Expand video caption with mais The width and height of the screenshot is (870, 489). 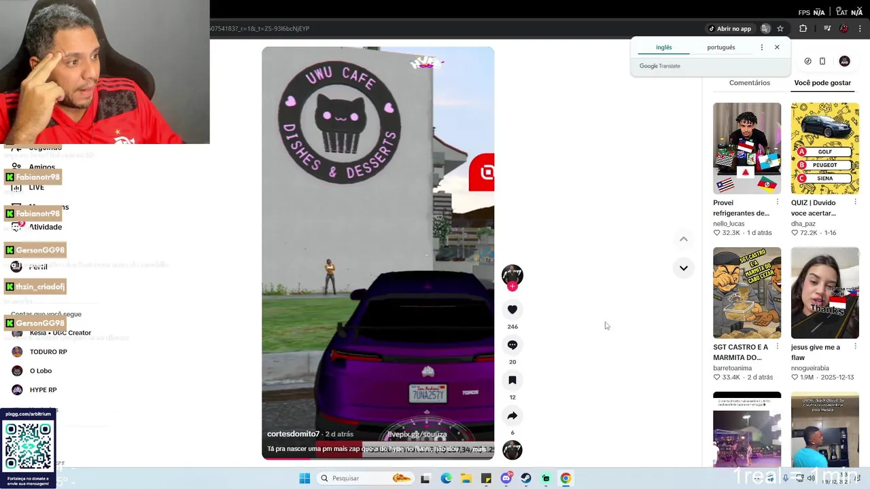[480, 449]
